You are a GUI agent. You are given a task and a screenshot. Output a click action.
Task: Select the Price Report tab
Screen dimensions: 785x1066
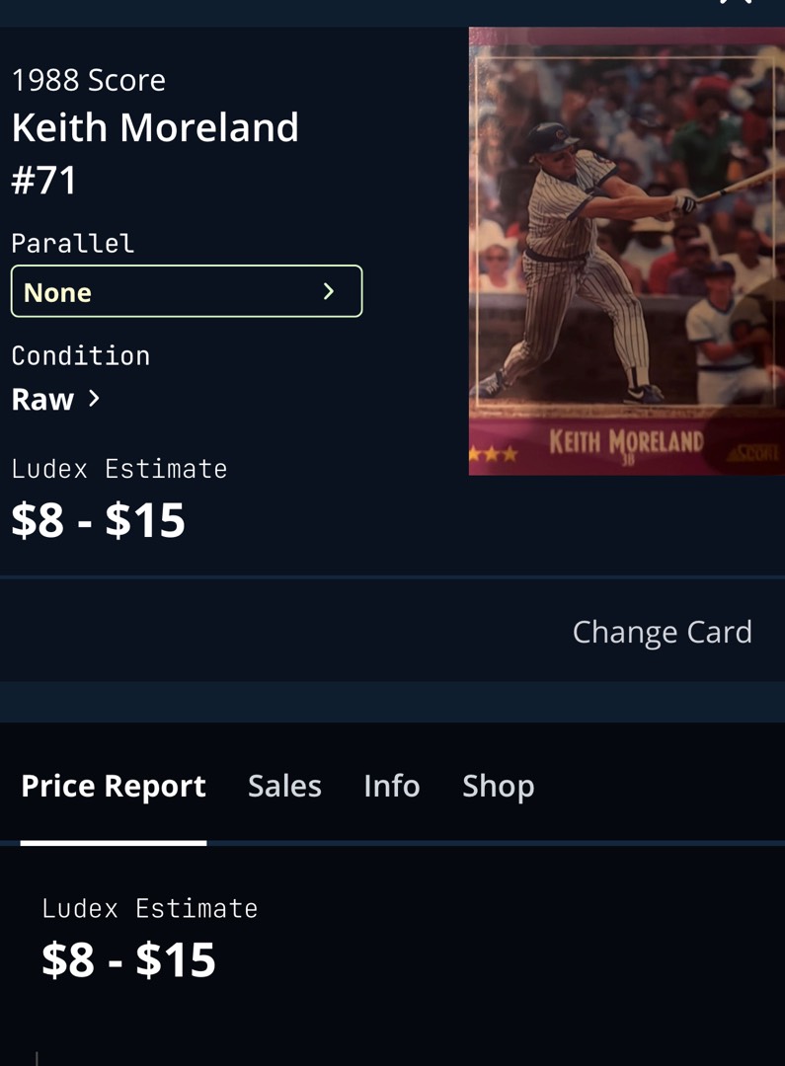click(x=114, y=787)
